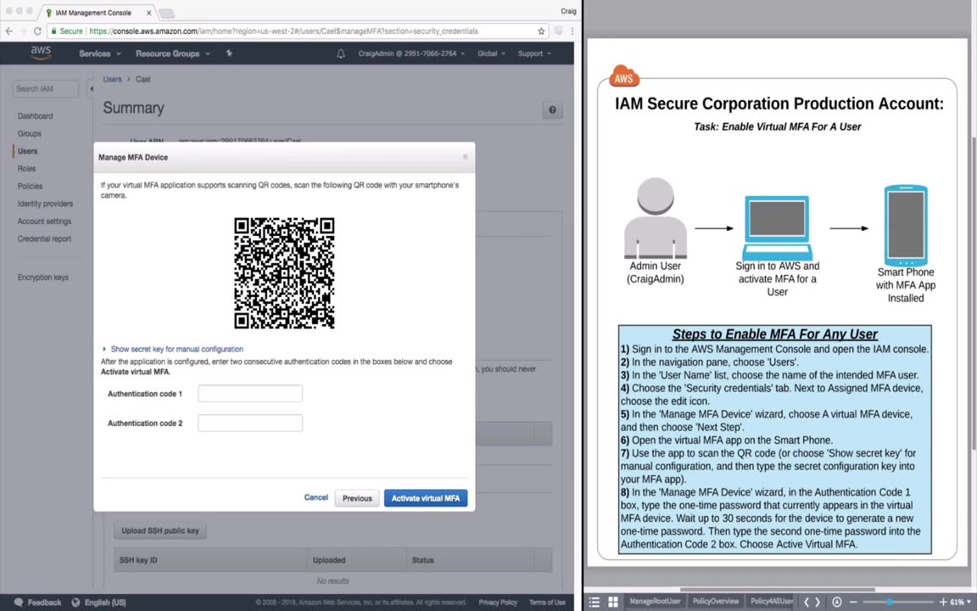This screenshot has height=611, width=977.
Task: Switch to the PolicyOverview tab
Action: 715,601
